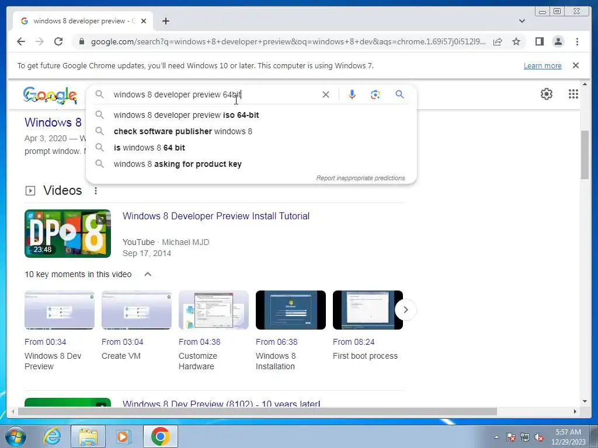Click inside the Google search text field

click(x=215, y=94)
